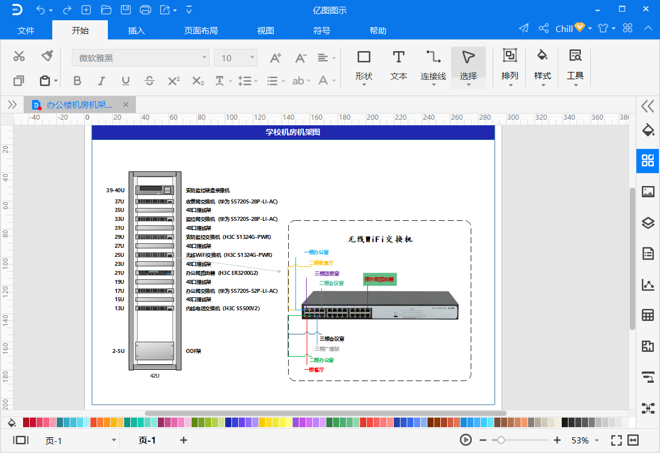
Task: Click the Format Painter icon
Action: tap(47, 56)
